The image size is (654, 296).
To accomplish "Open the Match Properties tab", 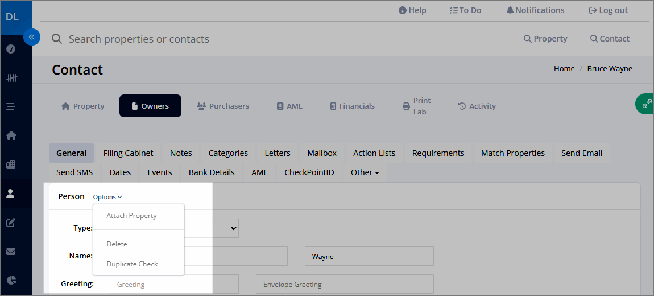I will click(x=512, y=153).
